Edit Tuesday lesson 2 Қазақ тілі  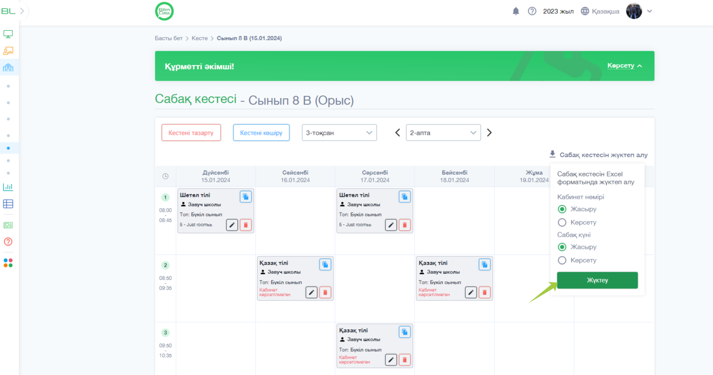[311, 293]
